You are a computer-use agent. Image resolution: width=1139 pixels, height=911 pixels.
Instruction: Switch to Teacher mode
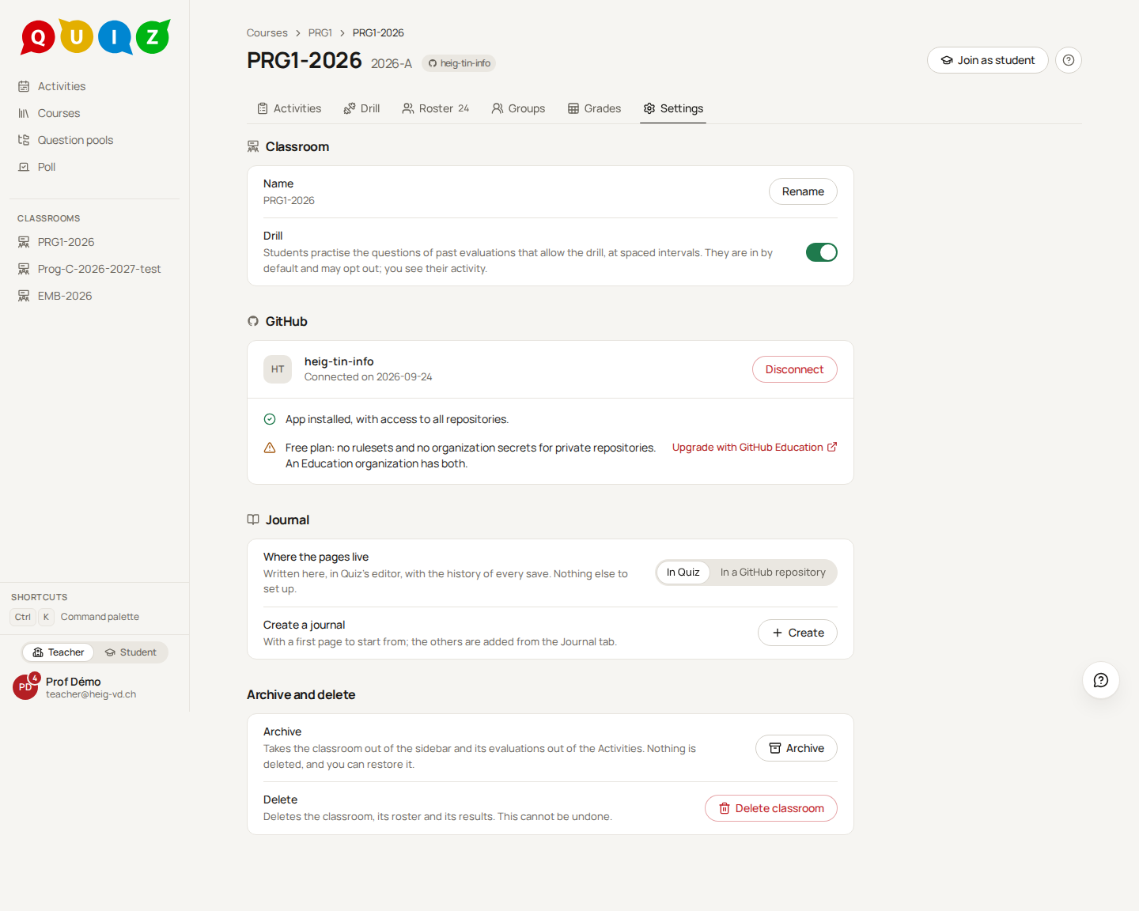(59, 652)
